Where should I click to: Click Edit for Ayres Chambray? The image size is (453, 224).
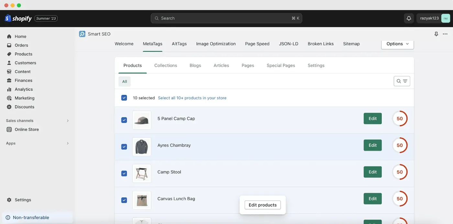373,145
